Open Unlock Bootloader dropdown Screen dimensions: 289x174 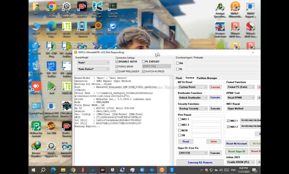[x=193, y=98]
